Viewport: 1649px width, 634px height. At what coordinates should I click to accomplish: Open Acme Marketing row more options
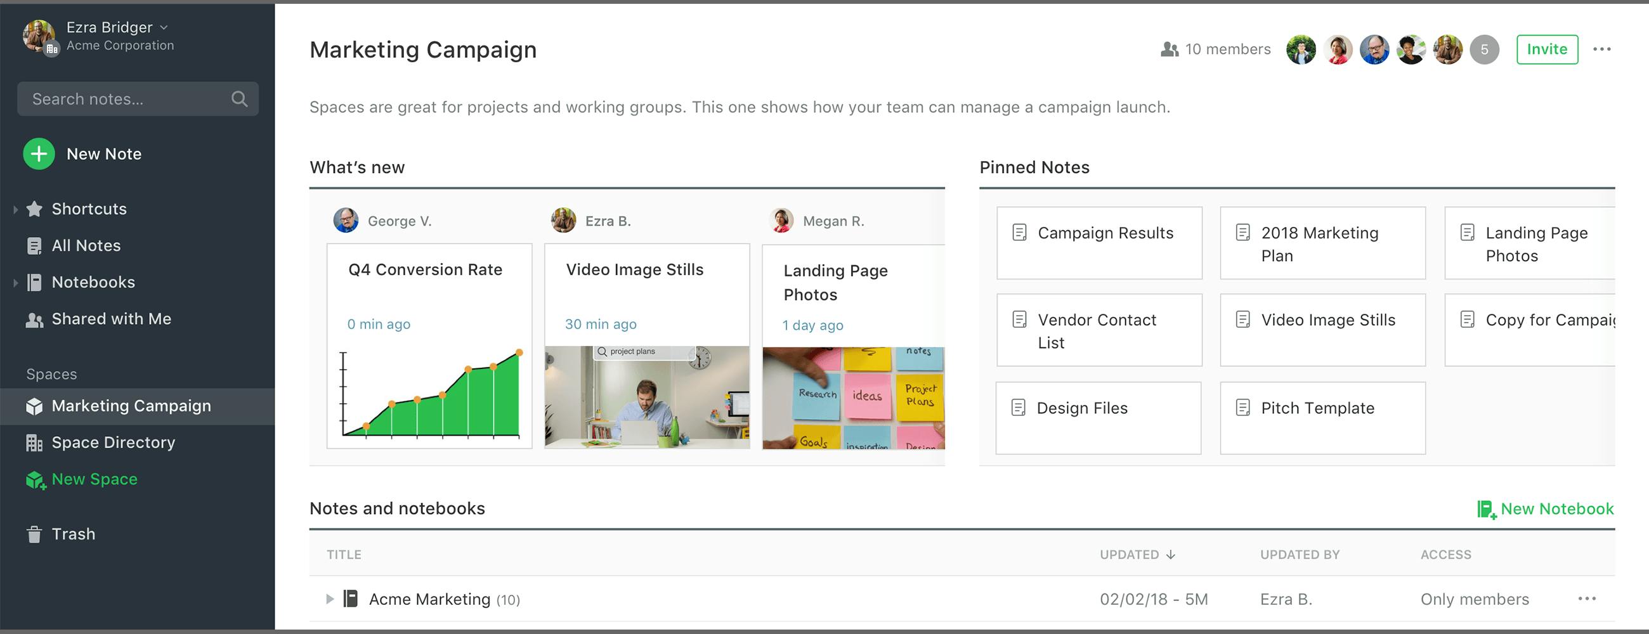coord(1587,599)
